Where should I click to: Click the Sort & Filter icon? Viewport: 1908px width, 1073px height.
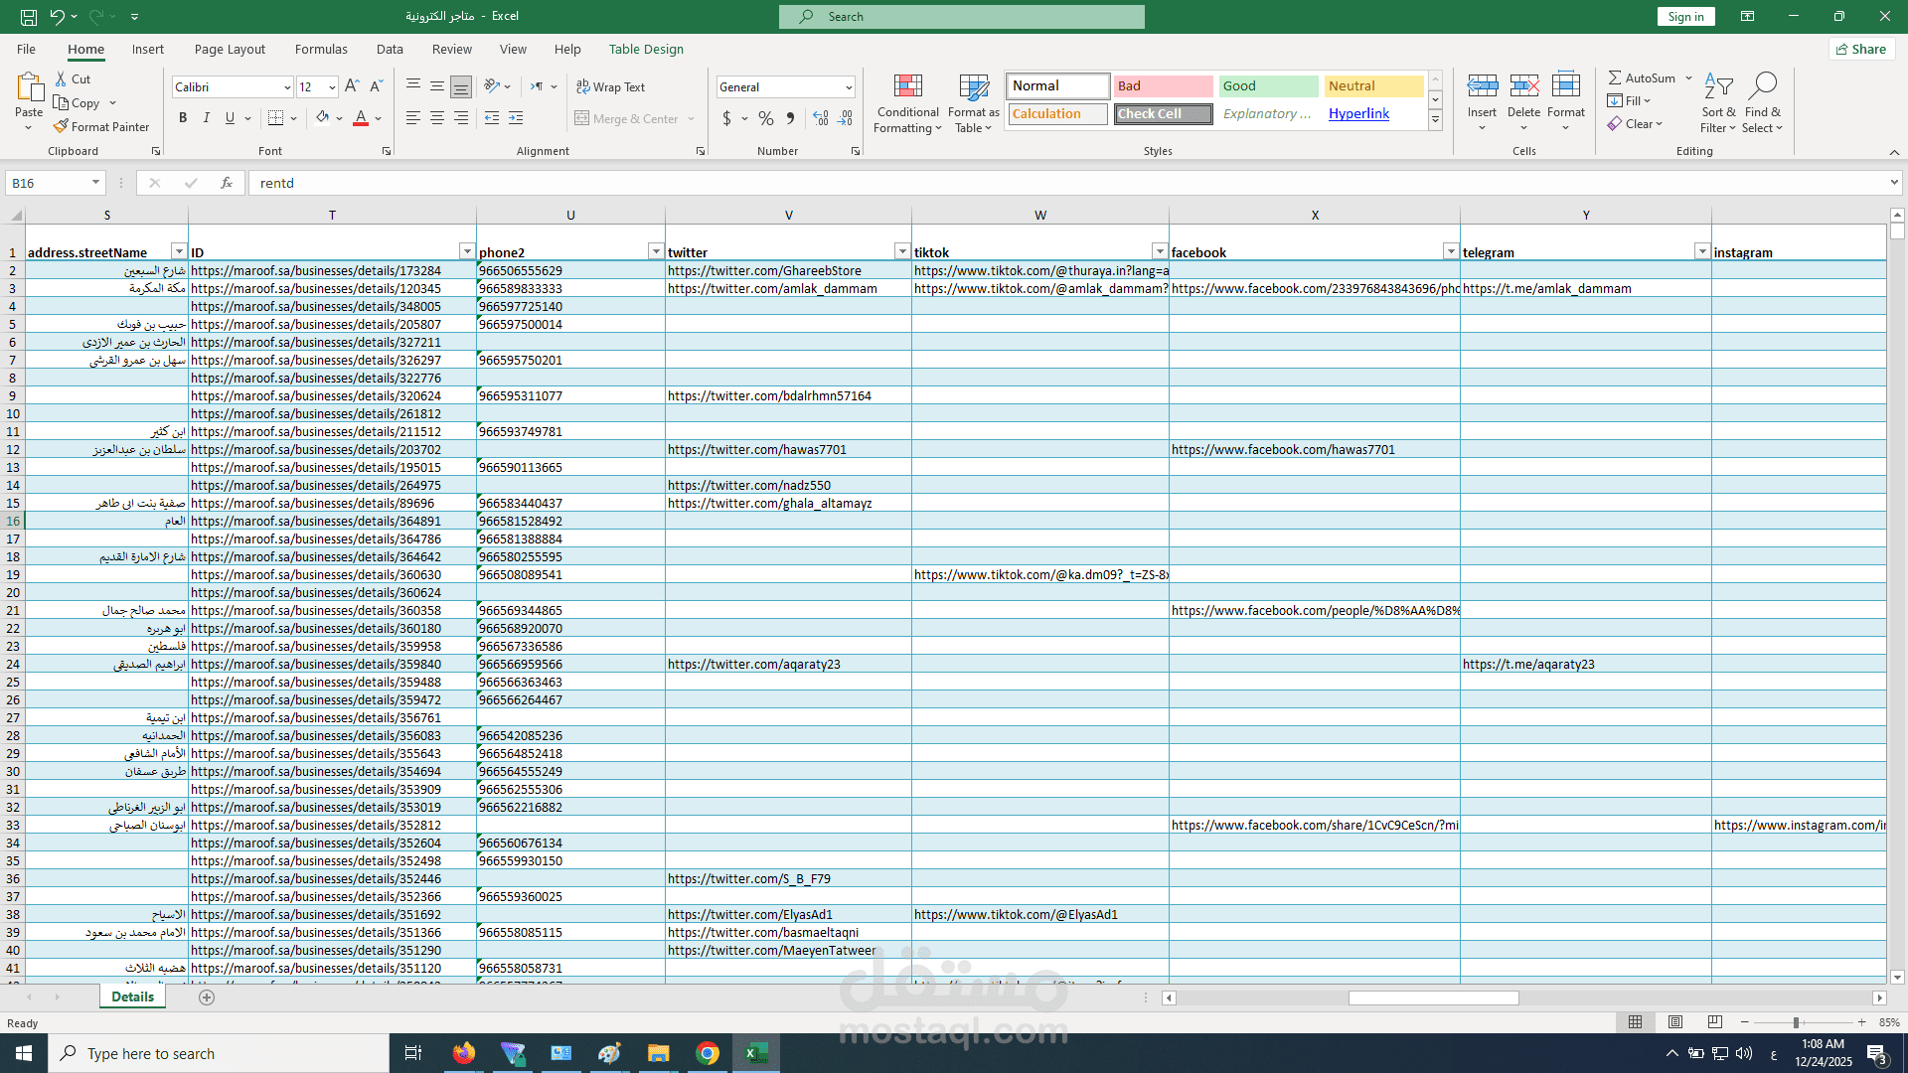1718,87
